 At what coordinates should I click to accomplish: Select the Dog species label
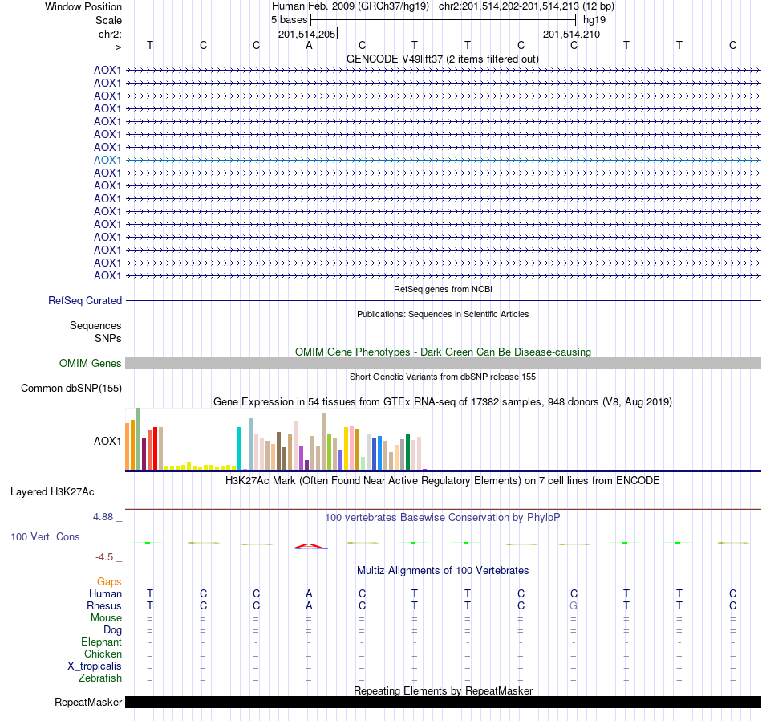(113, 630)
